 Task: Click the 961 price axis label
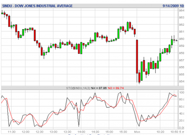(x=181, y=32)
